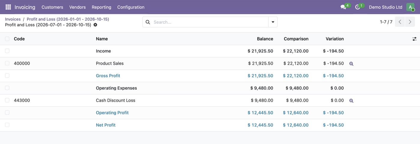This screenshot has height=144, width=420.
Task: Check the Cash Discount Loss row checkbox
Action: (x=7, y=100)
